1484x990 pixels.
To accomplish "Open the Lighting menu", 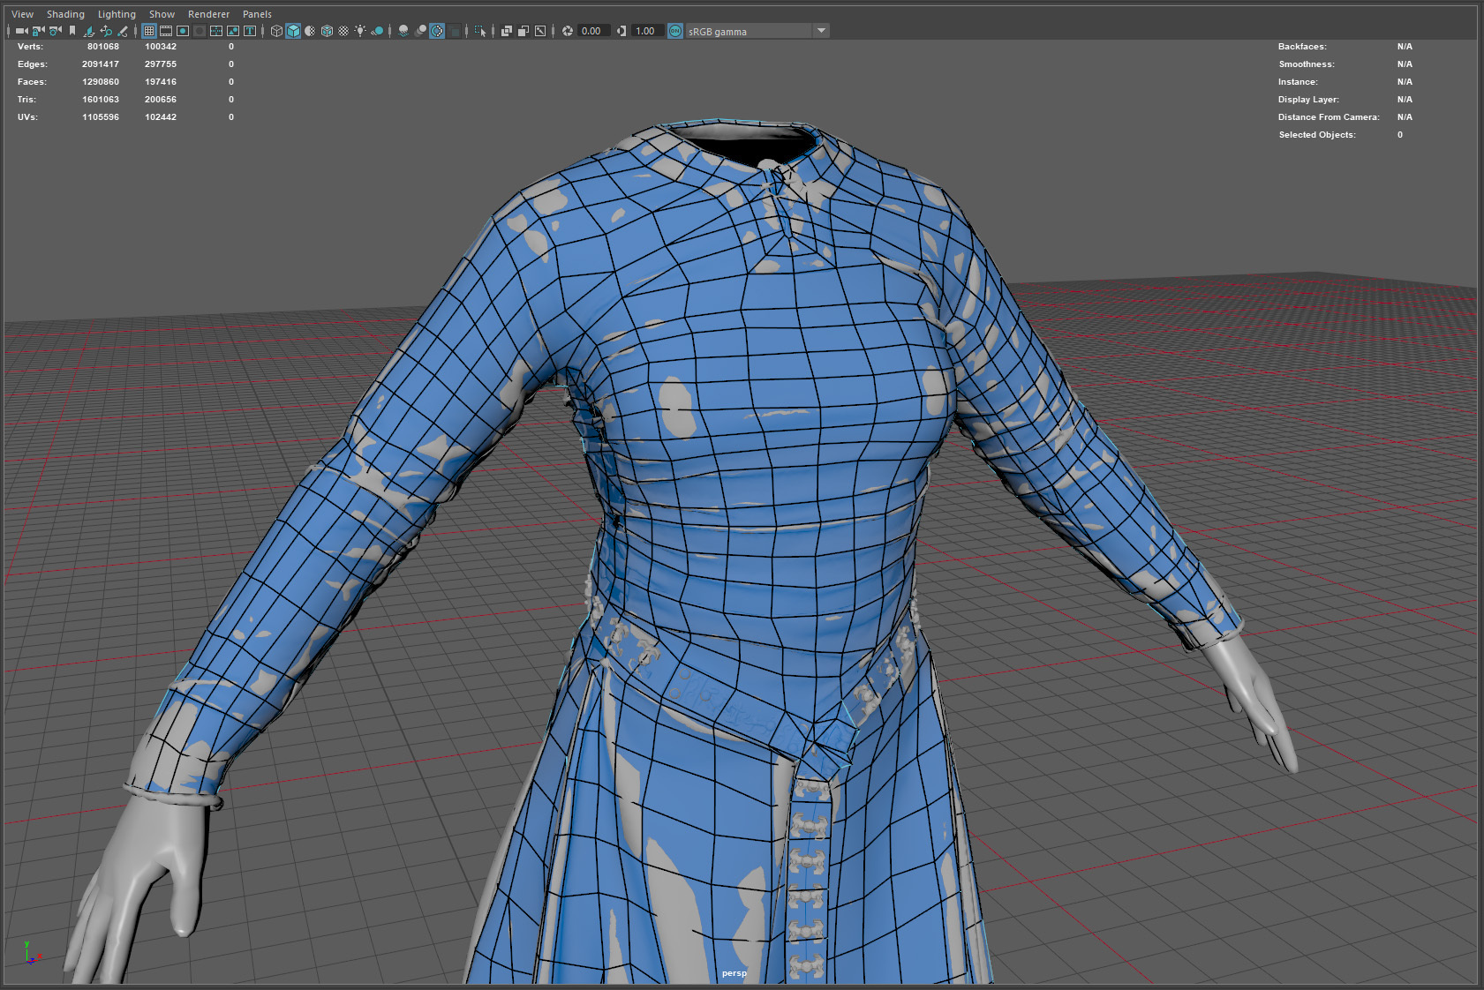I will point(117,14).
